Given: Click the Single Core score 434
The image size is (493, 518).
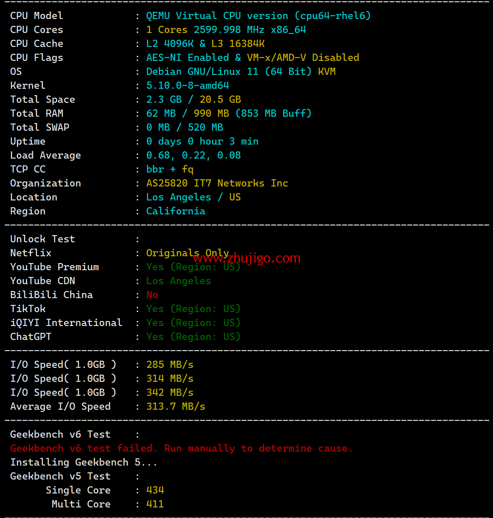Looking at the screenshot, I should click(x=155, y=491).
